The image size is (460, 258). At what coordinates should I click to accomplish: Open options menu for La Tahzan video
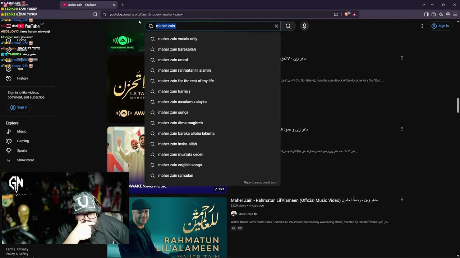coord(402,58)
